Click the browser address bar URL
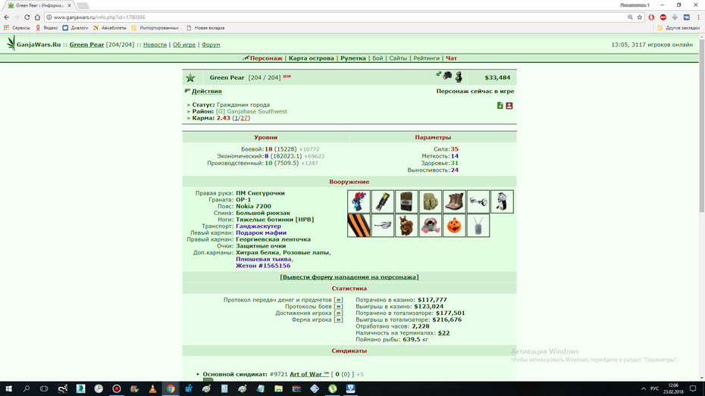Viewport: 705px width, 396px height. 99,17
